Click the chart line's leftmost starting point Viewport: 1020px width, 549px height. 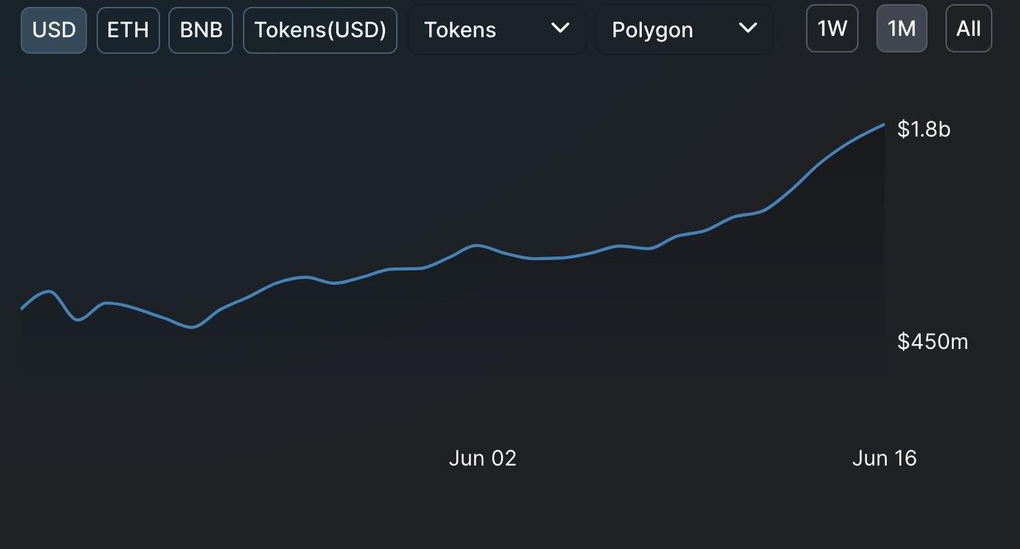tap(22, 308)
